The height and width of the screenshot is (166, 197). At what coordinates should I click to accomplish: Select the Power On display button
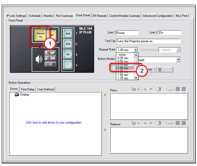click(x=40, y=35)
